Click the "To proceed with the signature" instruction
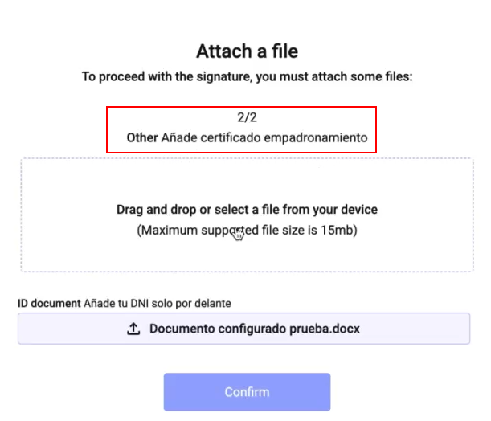 click(171, 76)
